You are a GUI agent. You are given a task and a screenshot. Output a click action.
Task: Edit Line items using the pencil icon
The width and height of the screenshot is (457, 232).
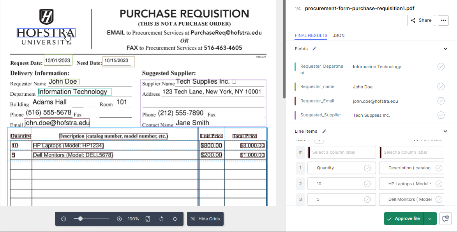323,131
